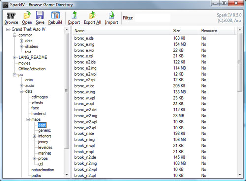Click the Browse toolbar icon
The image size is (246, 181).
coord(11,16)
